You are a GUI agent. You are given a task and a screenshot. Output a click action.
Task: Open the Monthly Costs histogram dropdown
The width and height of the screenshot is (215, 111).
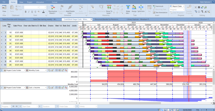point(46,70)
